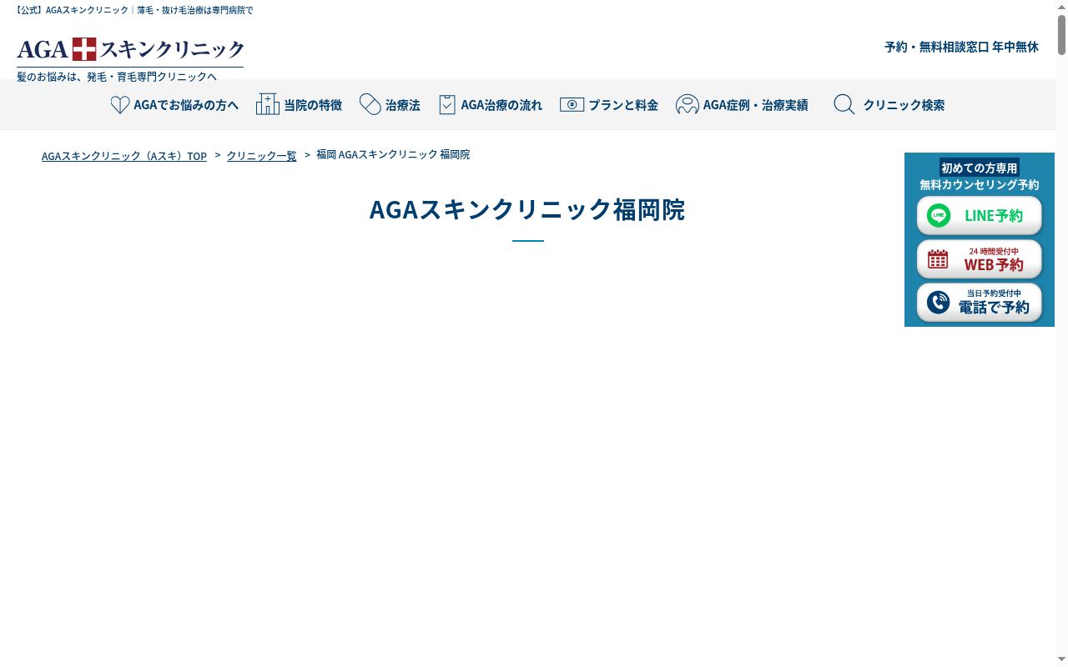Click the pill icon next to 治療法
This screenshot has width=1068, height=667.
(x=370, y=104)
